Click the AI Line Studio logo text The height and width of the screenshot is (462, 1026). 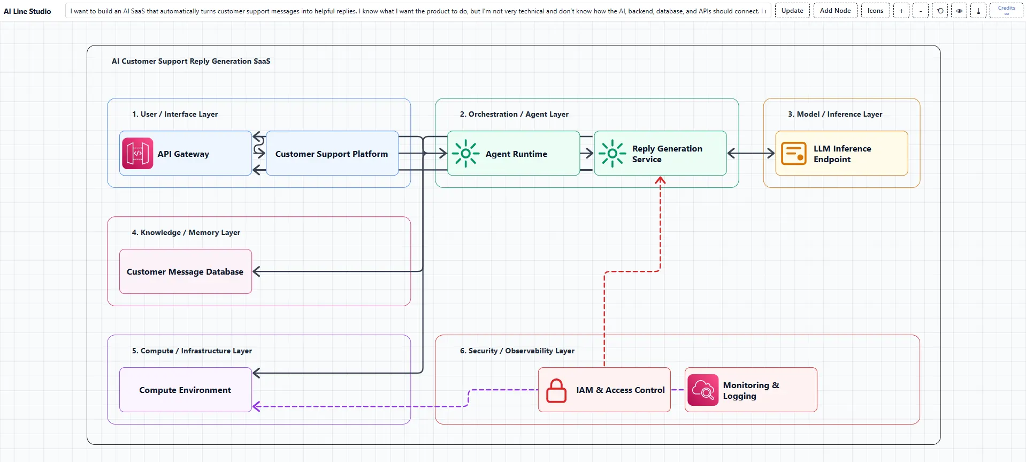[x=27, y=11]
